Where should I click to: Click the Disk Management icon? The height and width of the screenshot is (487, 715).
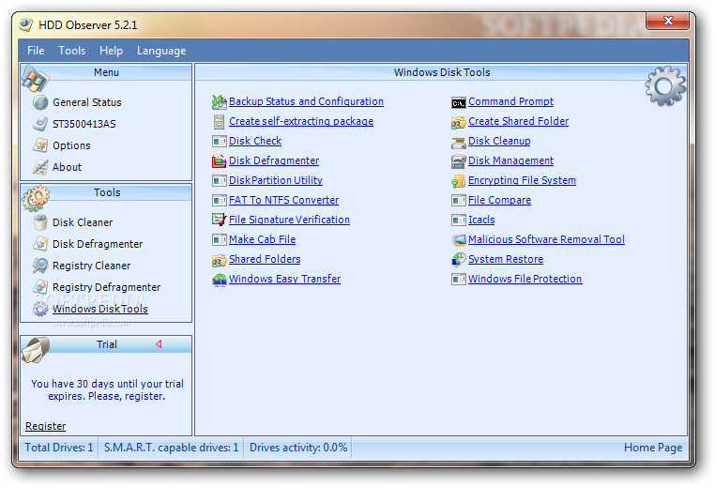coord(459,161)
